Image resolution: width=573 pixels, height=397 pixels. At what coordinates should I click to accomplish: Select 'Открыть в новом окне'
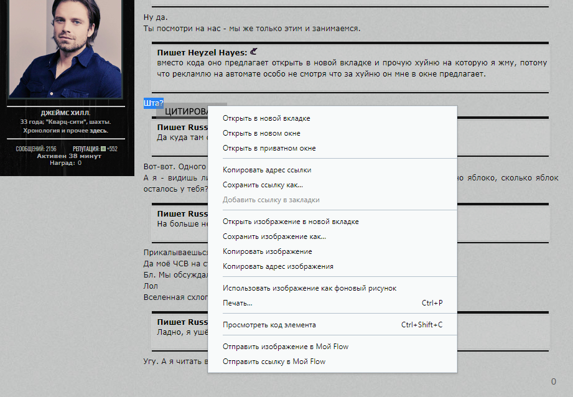pyautogui.click(x=261, y=133)
